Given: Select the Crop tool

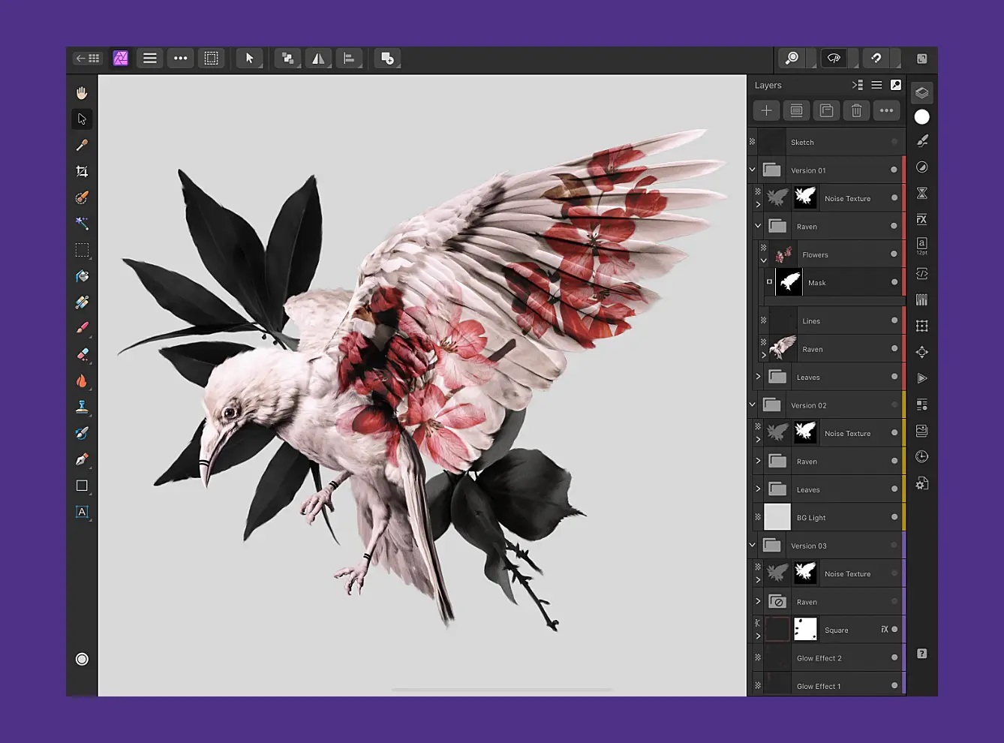Looking at the screenshot, I should (82, 172).
